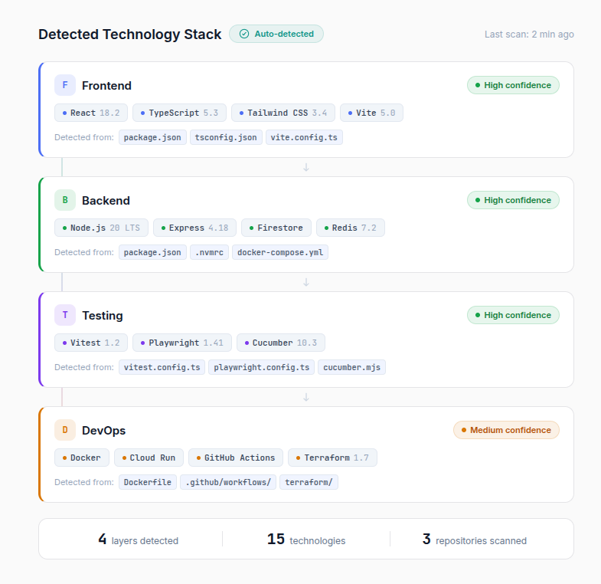The width and height of the screenshot is (601, 584).
Task: Select the Playwright 1.41 chip
Action: (182, 343)
